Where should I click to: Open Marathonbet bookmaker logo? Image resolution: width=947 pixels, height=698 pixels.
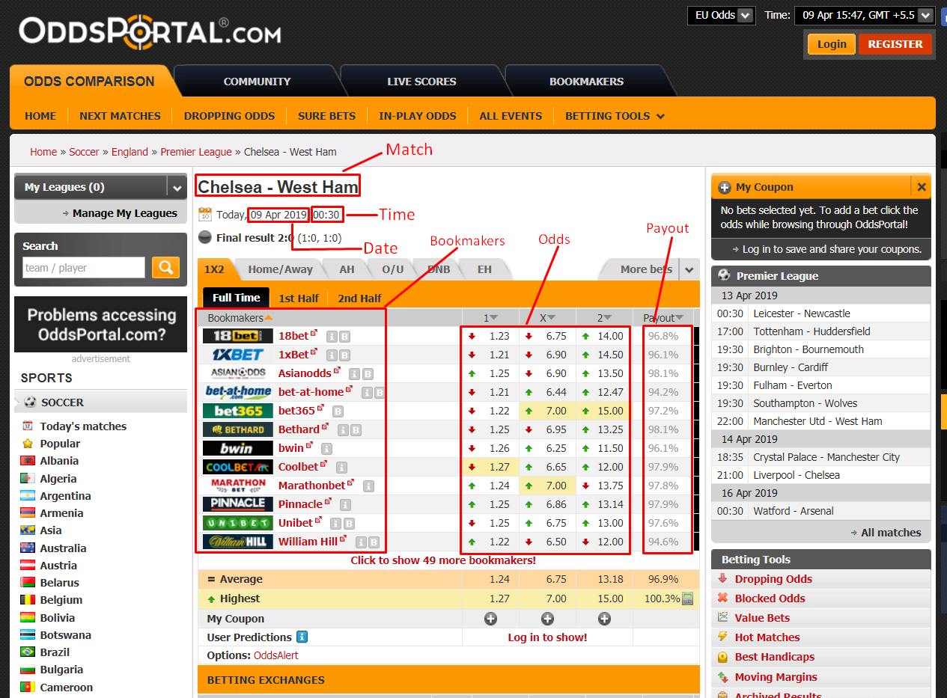point(238,486)
